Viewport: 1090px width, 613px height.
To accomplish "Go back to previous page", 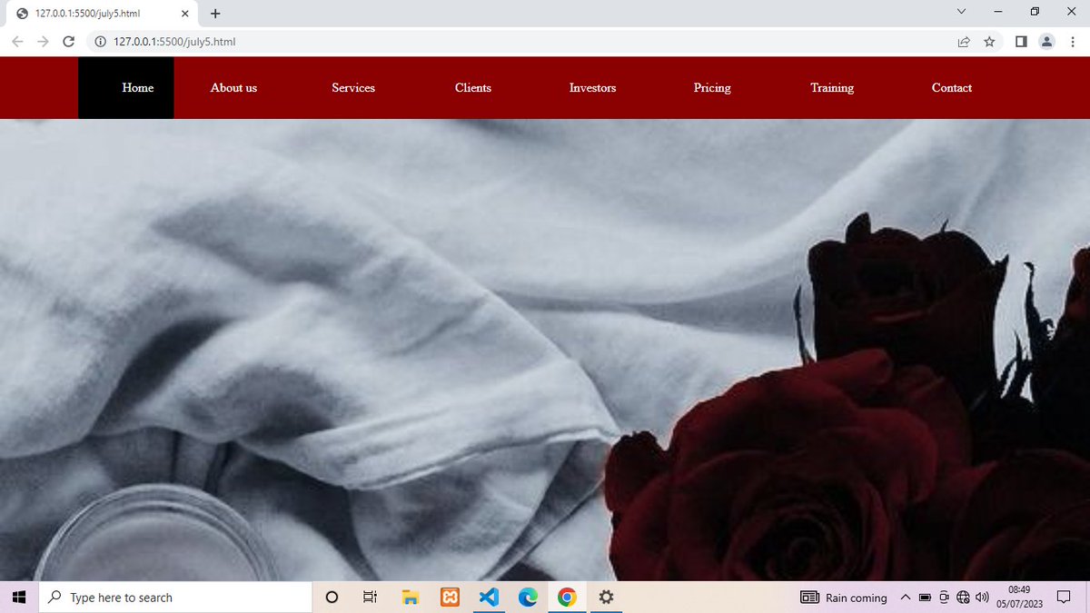I will click(17, 42).
